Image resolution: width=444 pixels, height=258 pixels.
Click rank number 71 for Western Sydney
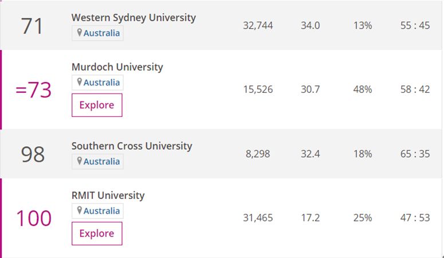[x=32, y=26]
